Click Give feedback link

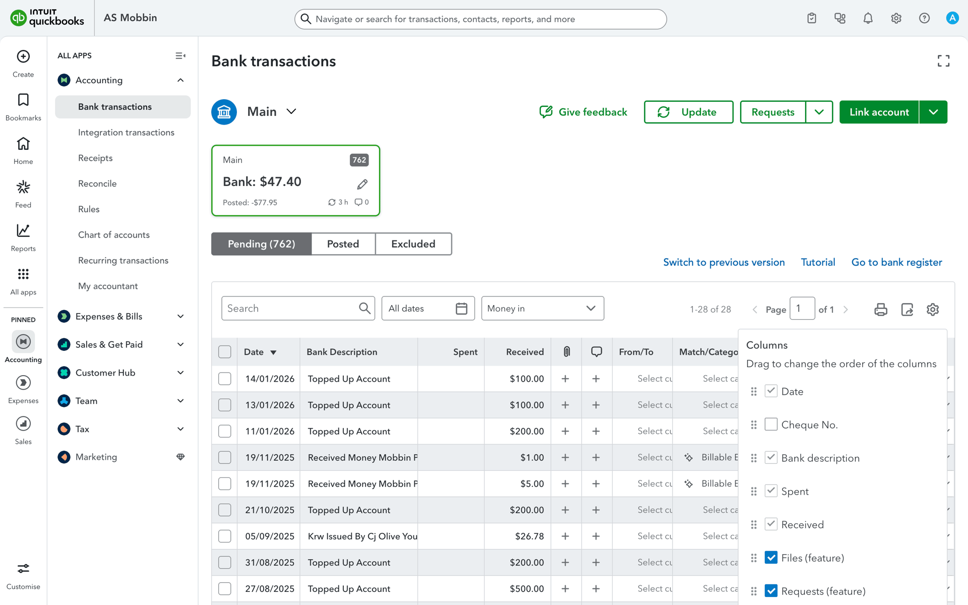coord(583,112)
